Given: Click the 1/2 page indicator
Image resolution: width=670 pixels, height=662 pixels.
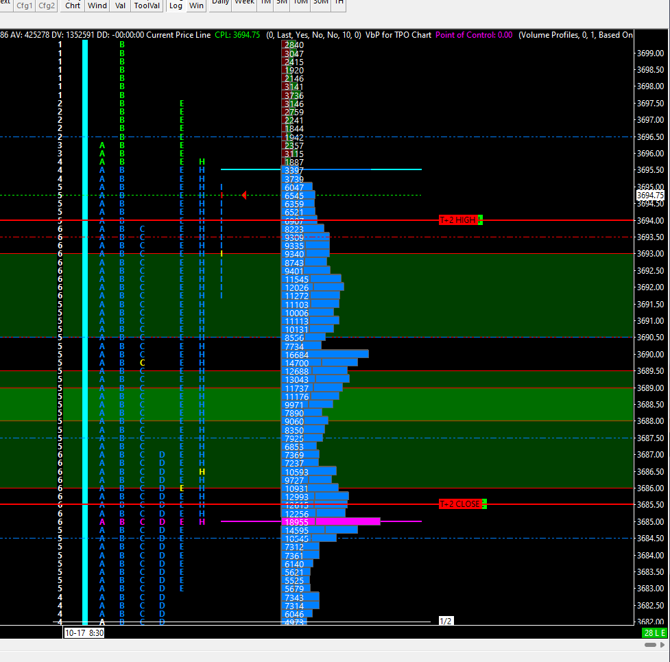Looking at the screenshot, I should (x=446, y=621).
